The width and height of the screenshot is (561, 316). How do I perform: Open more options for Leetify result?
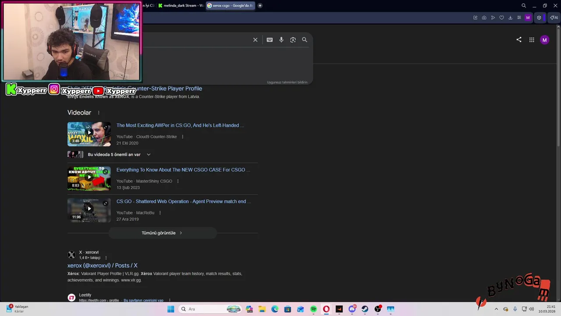tap(170, 301)
